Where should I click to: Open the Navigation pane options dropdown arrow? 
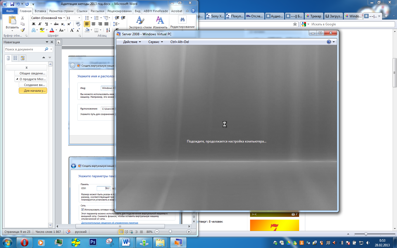[47, 42]
